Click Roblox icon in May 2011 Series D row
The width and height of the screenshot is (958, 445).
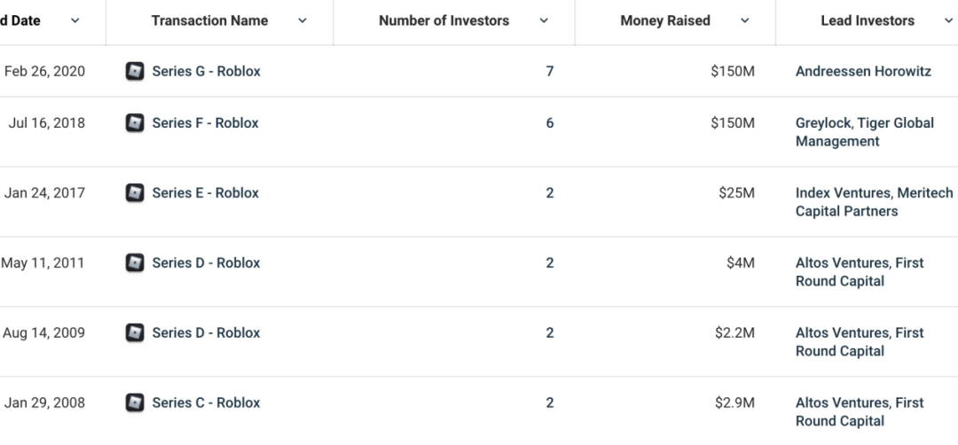(135, 263)
